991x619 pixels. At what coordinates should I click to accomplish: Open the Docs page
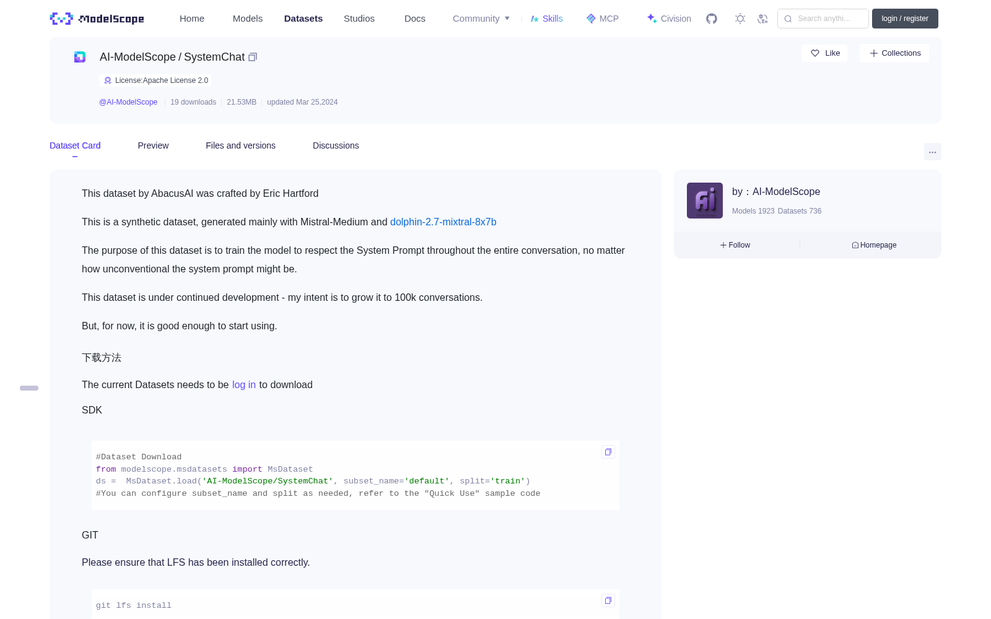pyautogui.click(x=415, y=19)
